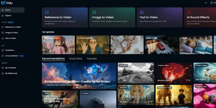
Task: Click the API link at top right
Action: coord(206,3)
